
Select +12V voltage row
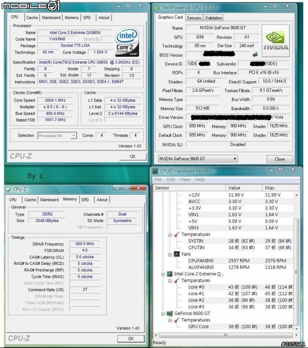pyautogui.click(x=240, y=195)
